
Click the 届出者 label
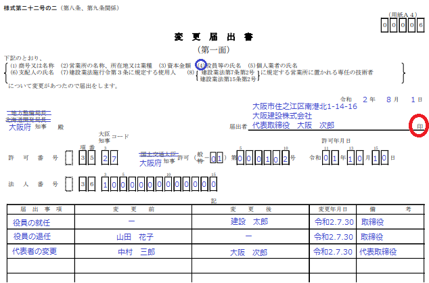coord(238,127)
